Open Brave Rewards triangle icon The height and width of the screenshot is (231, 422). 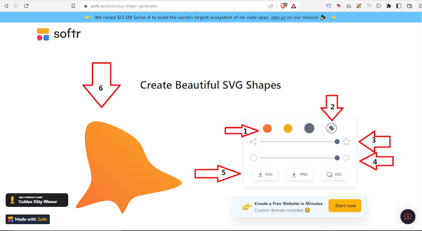294,6
